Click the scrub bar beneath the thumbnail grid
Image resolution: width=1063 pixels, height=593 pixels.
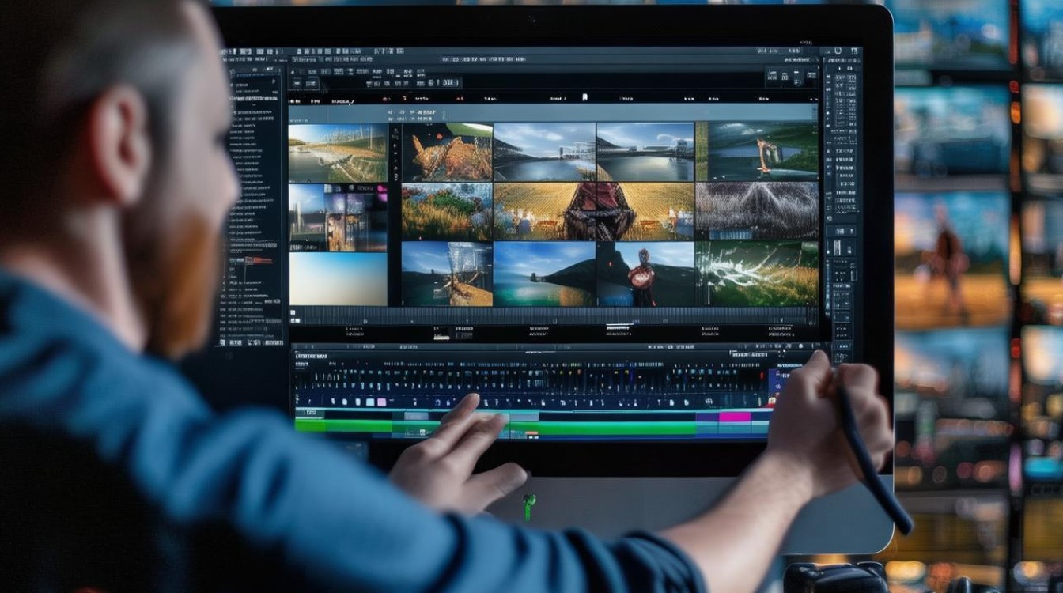[554, 315]
